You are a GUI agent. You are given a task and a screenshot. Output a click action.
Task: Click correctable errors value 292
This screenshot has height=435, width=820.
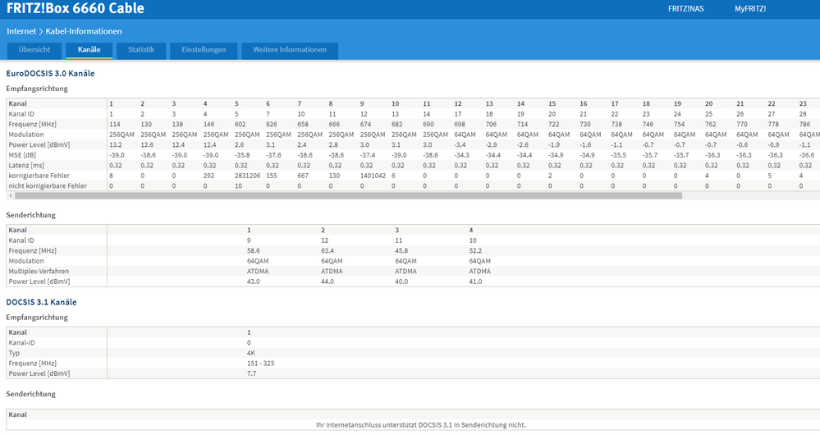[208, 176]
